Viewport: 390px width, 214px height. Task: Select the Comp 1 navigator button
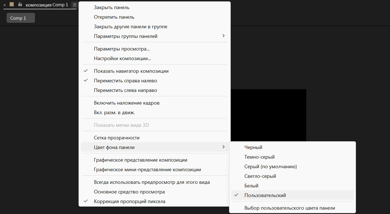pos(21,18)
